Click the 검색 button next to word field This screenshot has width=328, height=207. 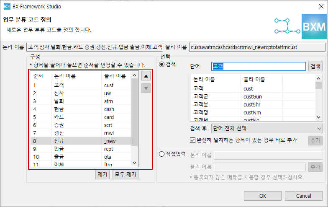click(315, 66)
